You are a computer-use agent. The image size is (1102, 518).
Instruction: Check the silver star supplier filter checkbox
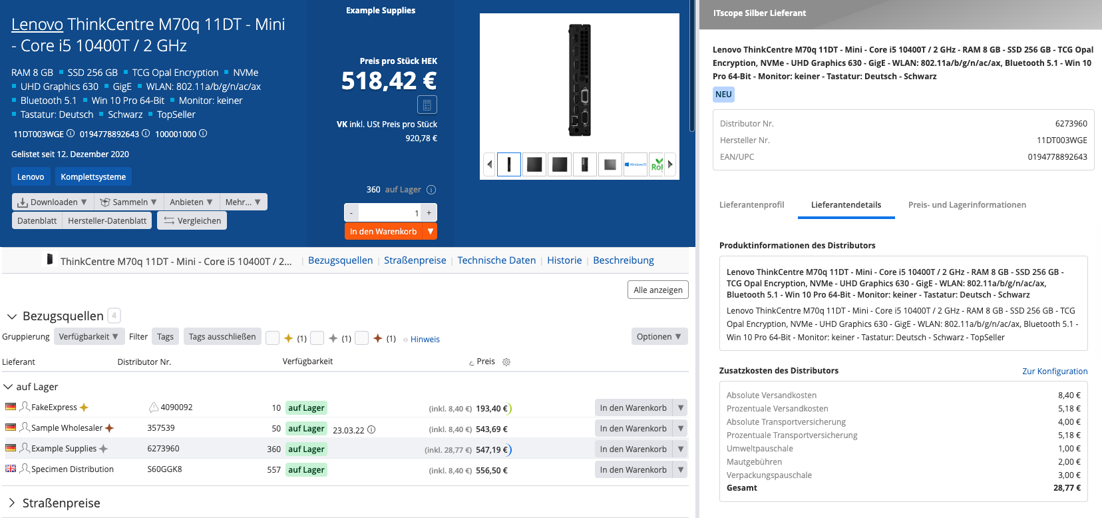[317, 338]
